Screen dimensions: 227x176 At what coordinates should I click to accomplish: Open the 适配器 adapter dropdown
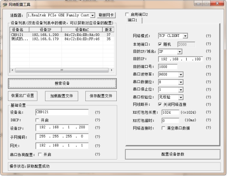pos(93,15)
